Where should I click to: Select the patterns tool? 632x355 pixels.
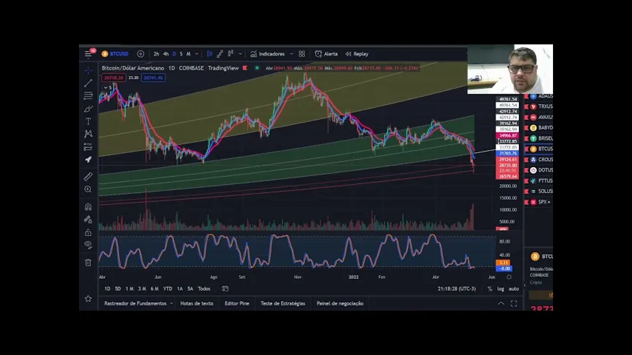pos(88,134)
